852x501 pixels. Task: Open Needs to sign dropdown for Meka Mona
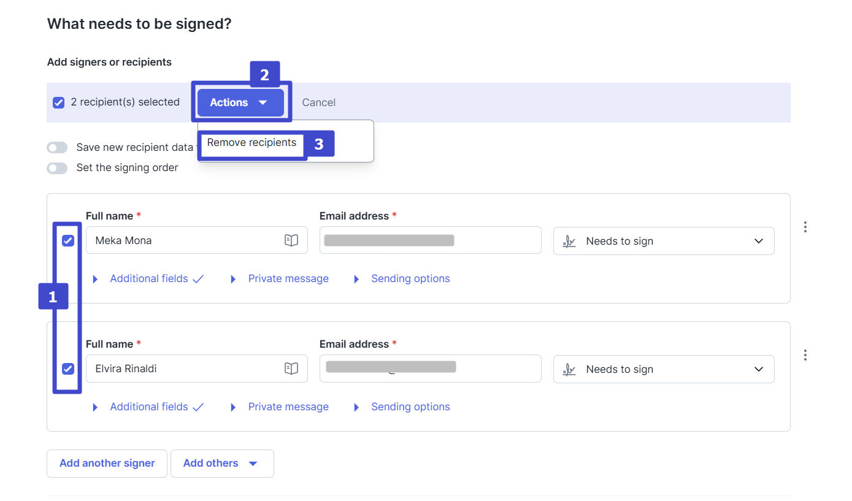(x=758, y=241)
